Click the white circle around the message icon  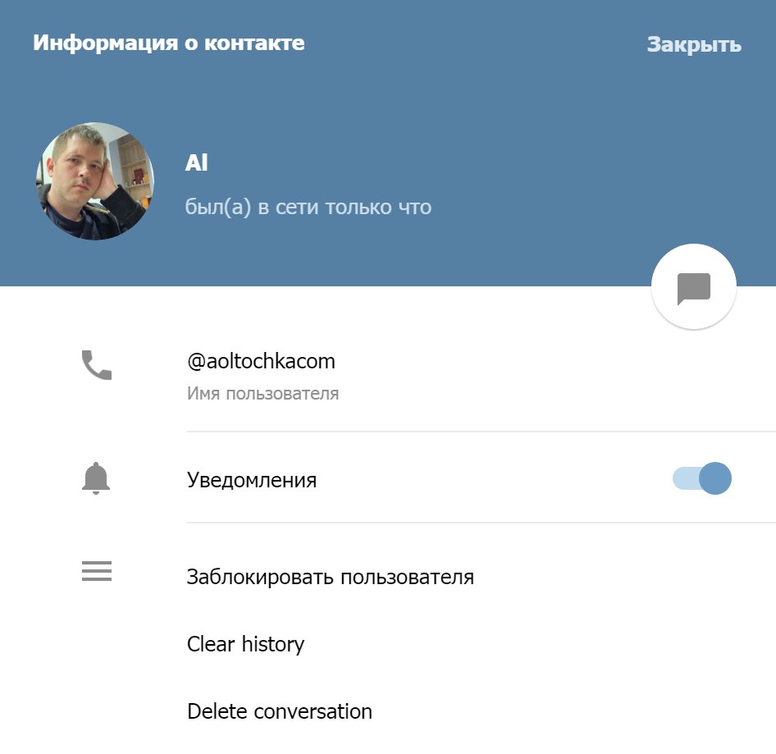[x=693, y=286]
